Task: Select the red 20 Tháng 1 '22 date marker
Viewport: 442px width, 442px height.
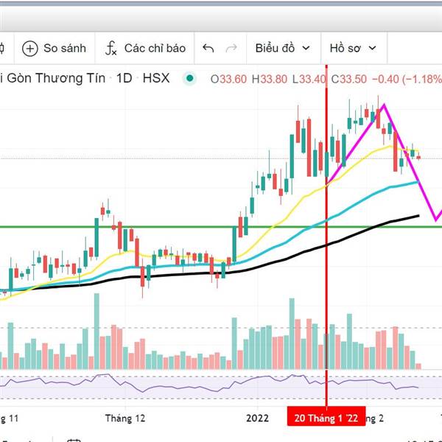Action: pos(326,418)
